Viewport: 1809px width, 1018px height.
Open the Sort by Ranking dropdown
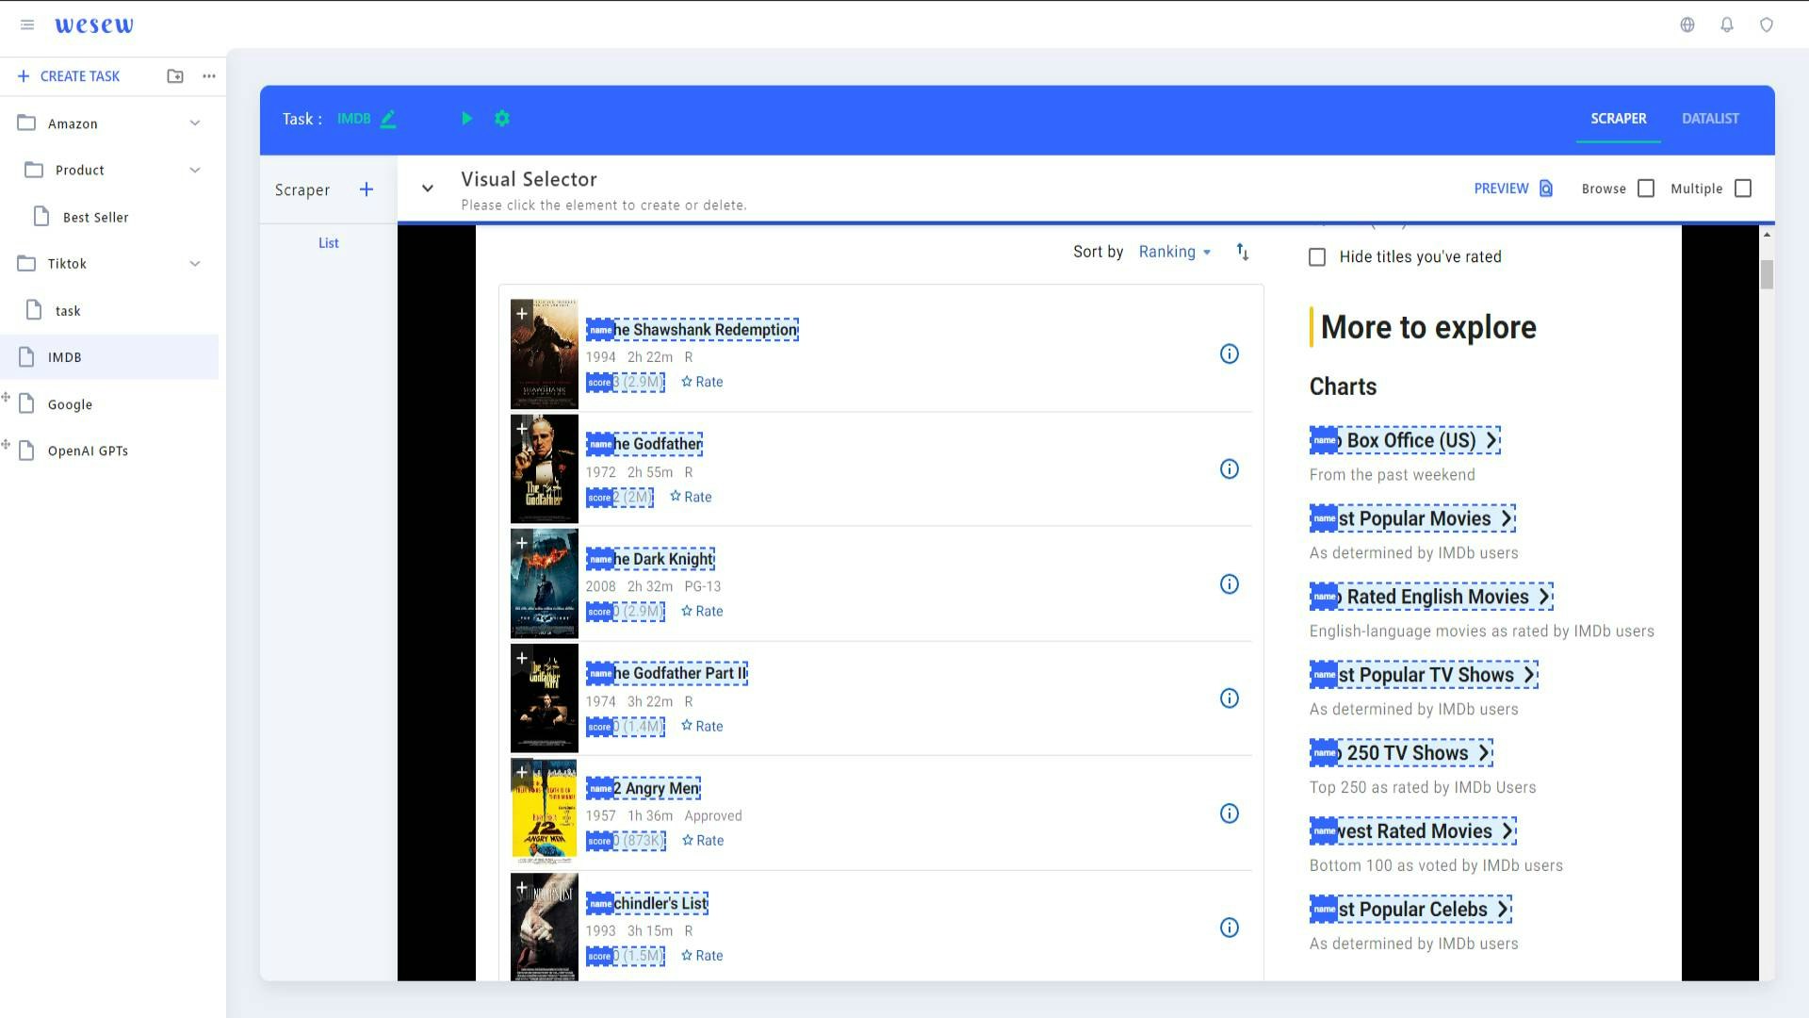pyautogui.click(x=1175, y=252)
